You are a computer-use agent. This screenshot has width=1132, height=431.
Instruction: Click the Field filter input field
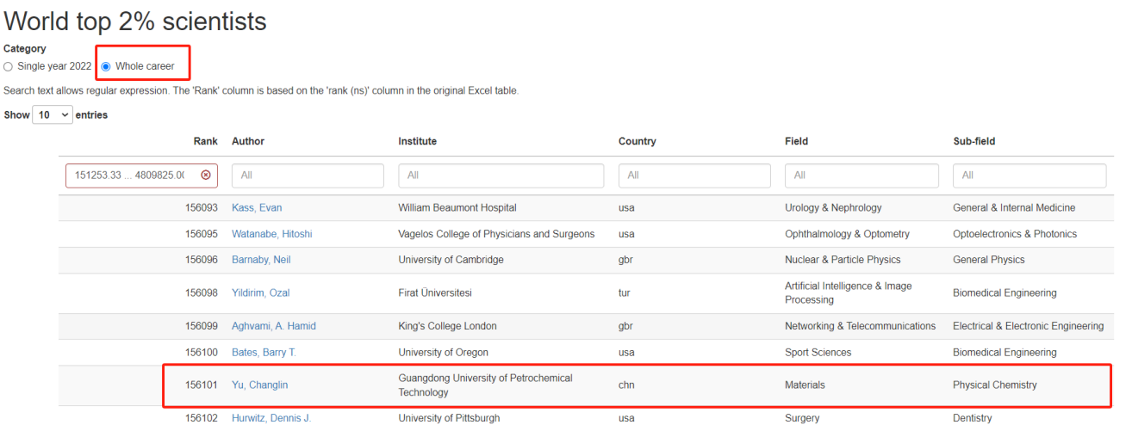click(x=861, y=175)
